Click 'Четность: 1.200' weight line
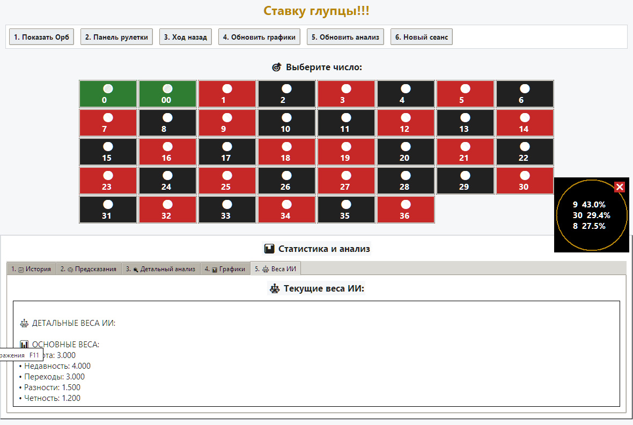The width and height of the screenshot is (633, 425). tap(50, 398)
